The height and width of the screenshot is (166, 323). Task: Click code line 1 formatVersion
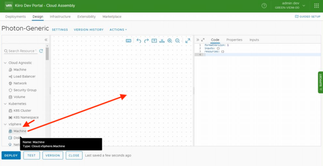pos(217,45)
